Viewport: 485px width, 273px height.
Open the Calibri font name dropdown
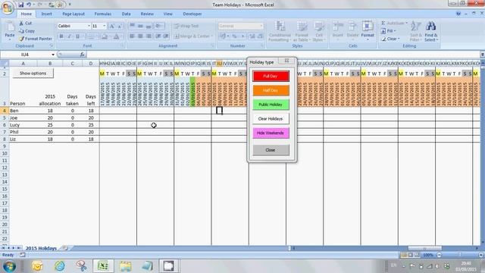pyautogui.click(x=89, y=26)
